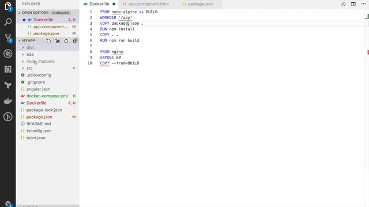The width and height of the screenshot is (369, 207).
Task: Click the 'RUN npm install' line
Action: [117, 29]
